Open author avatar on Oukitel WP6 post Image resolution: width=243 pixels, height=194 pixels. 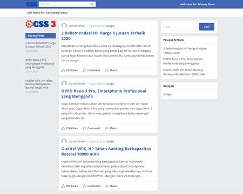[64, 141]
